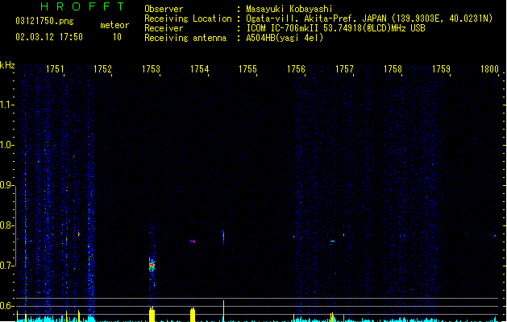Select the A504HB(yagi 4el) antenna text
507x322 pixels.
[285, 38]
